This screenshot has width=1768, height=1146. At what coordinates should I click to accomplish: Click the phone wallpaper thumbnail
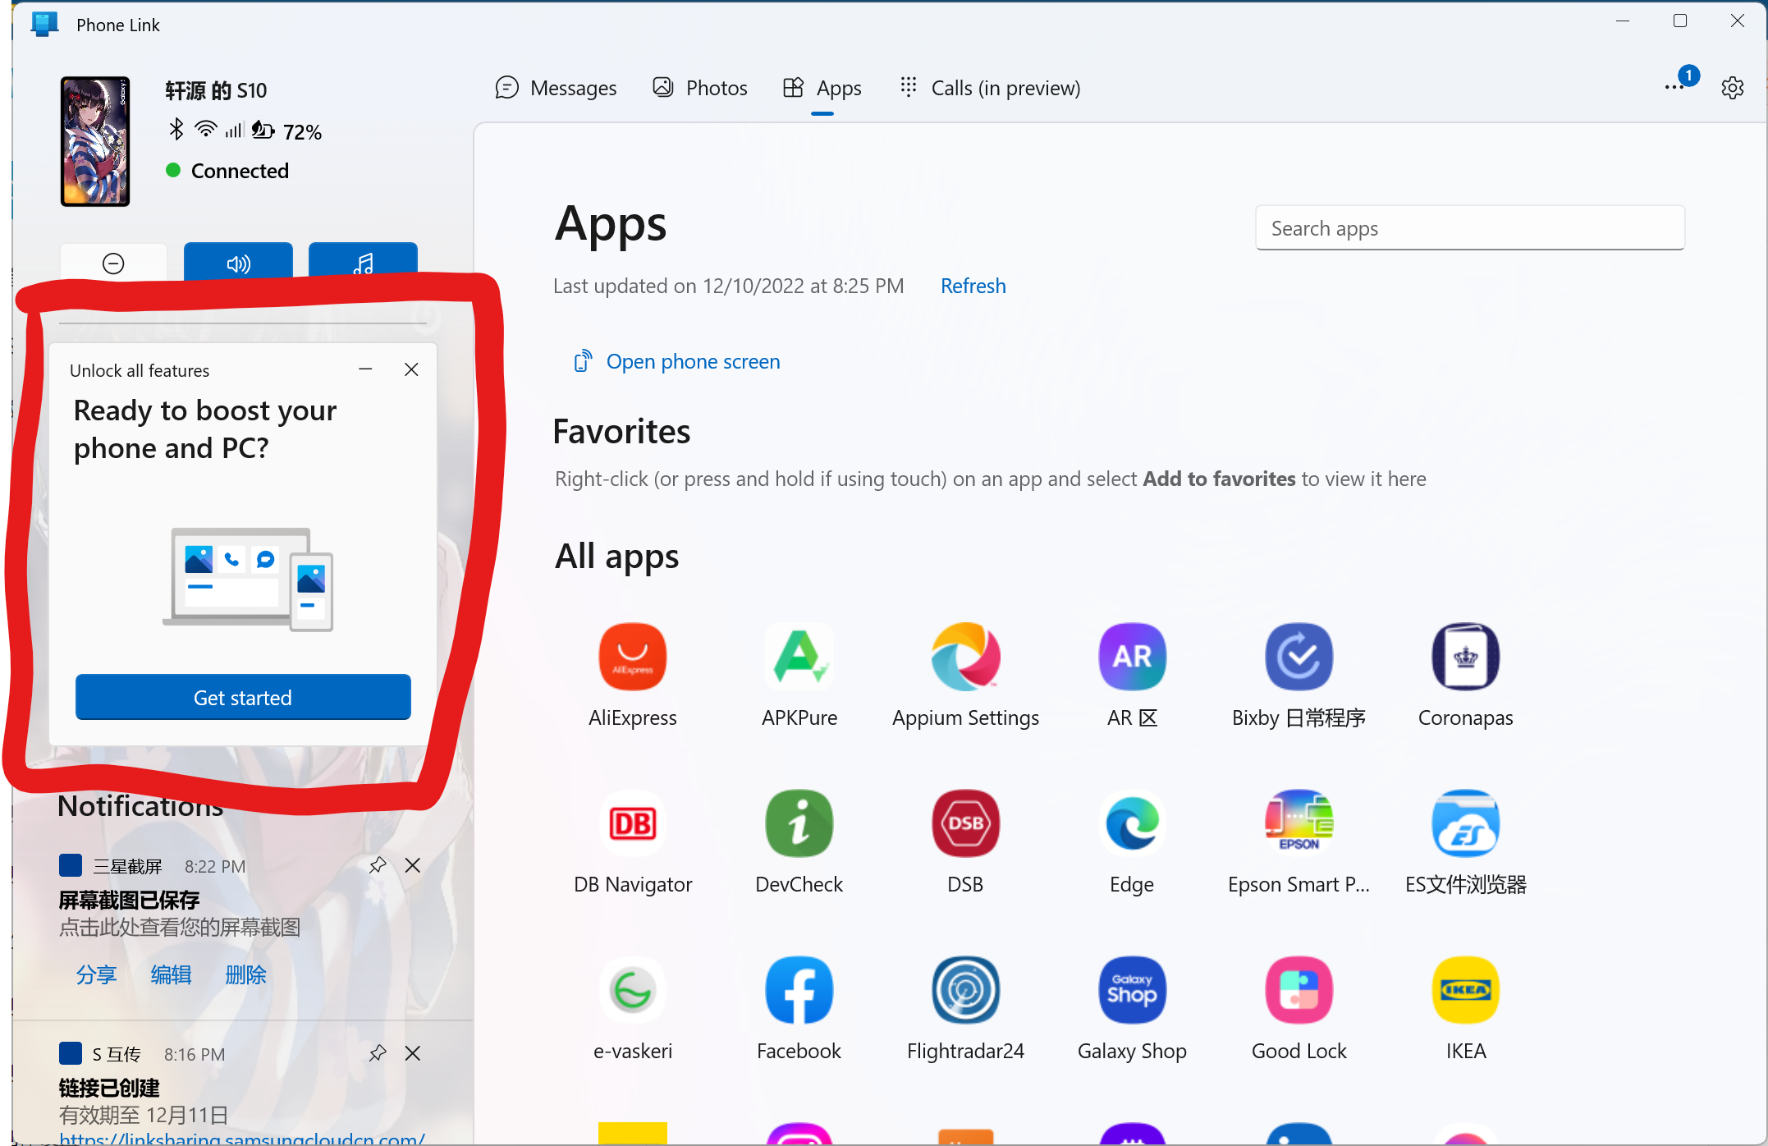[95, 140]
